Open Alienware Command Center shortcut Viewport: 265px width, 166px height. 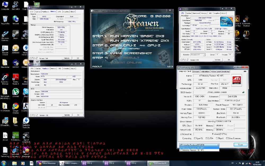[5, 36]
